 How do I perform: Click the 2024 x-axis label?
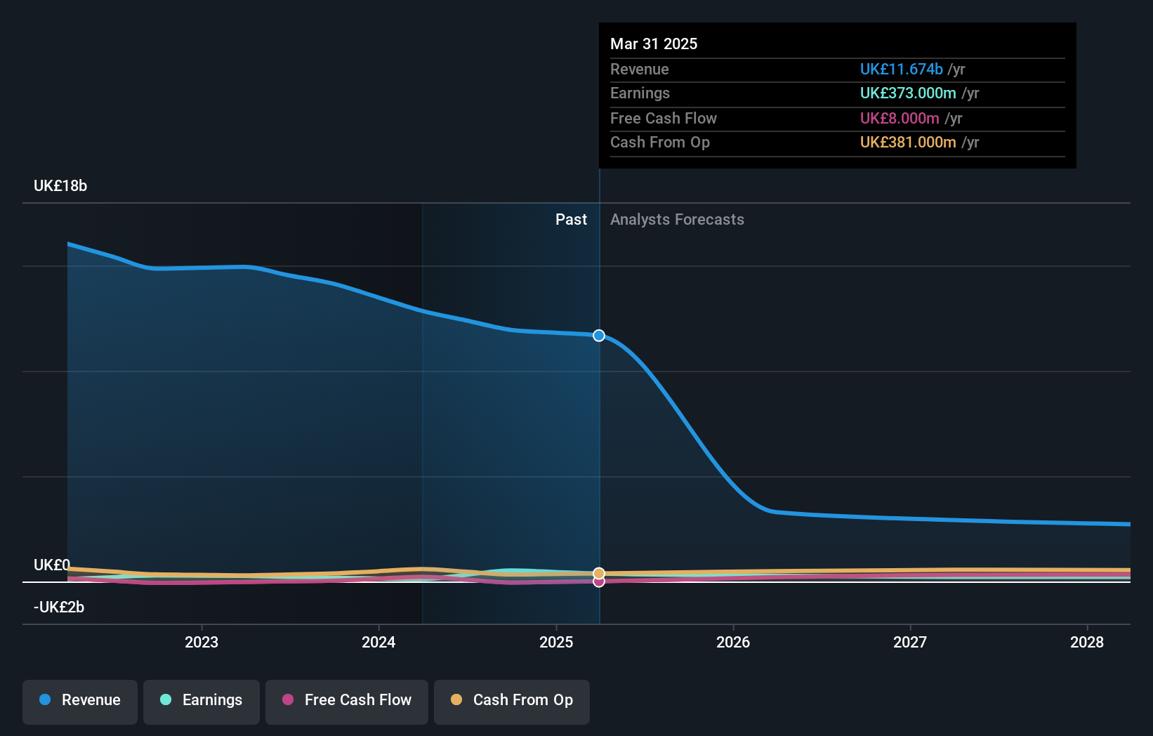click(x=378, y=642)
